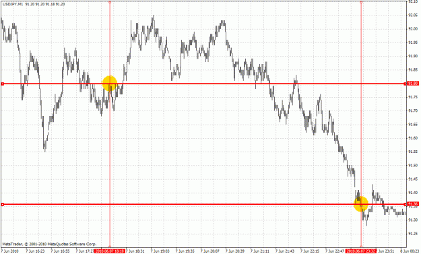Click the 91.65 price scale label
This screenshot has height=254, width=421.
[413, 125]
